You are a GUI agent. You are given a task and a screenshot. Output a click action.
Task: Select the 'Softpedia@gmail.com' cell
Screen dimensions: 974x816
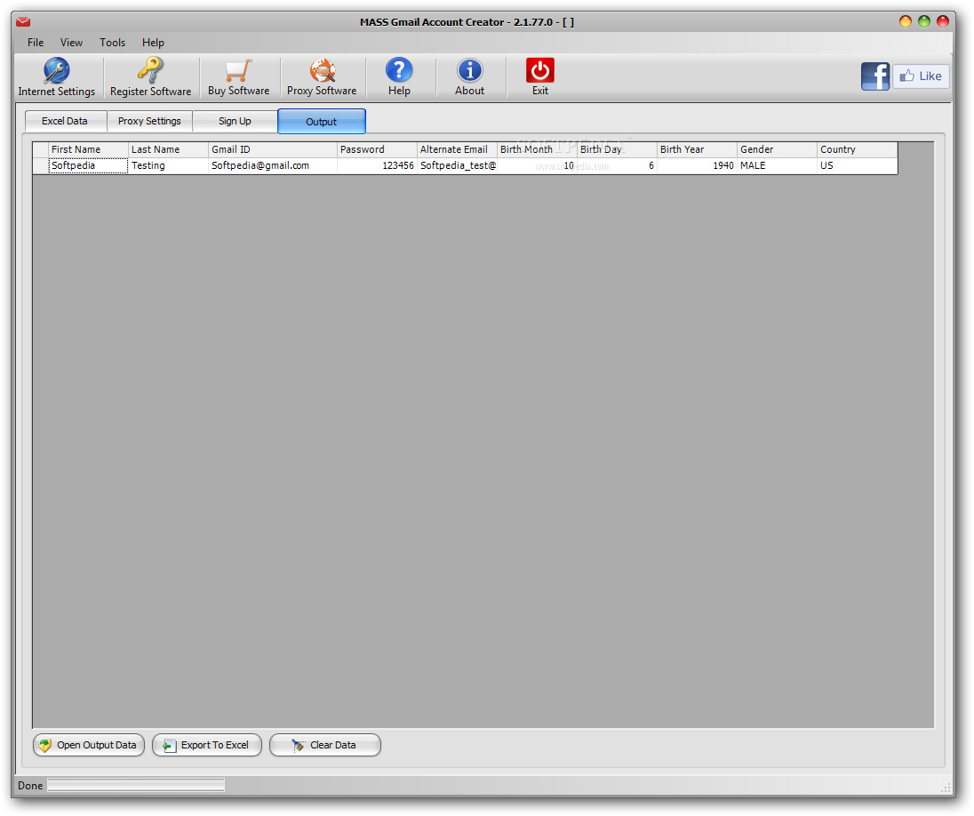coord(273,166)
